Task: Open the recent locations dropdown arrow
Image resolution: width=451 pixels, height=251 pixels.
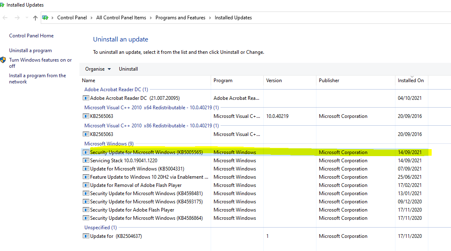Action: 27,18
